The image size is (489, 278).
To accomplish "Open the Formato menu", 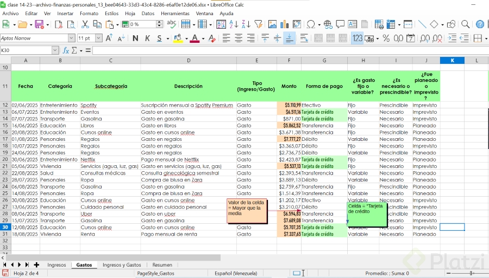I will (x=89, y=13).
